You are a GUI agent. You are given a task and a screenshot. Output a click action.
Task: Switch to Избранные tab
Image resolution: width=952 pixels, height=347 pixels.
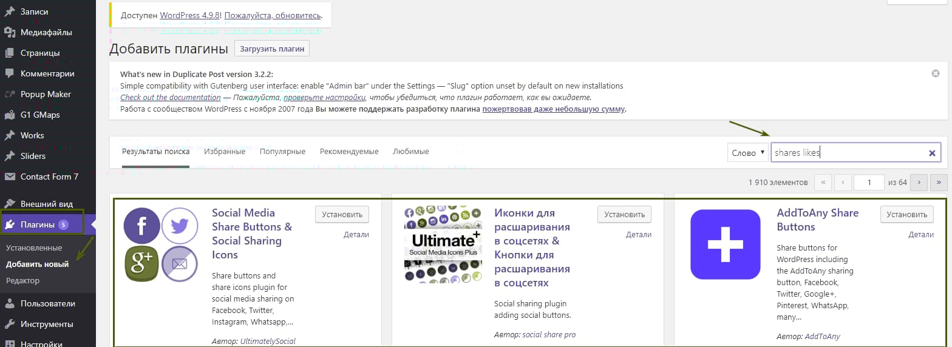pyautogui.click(x=225, y=152)
